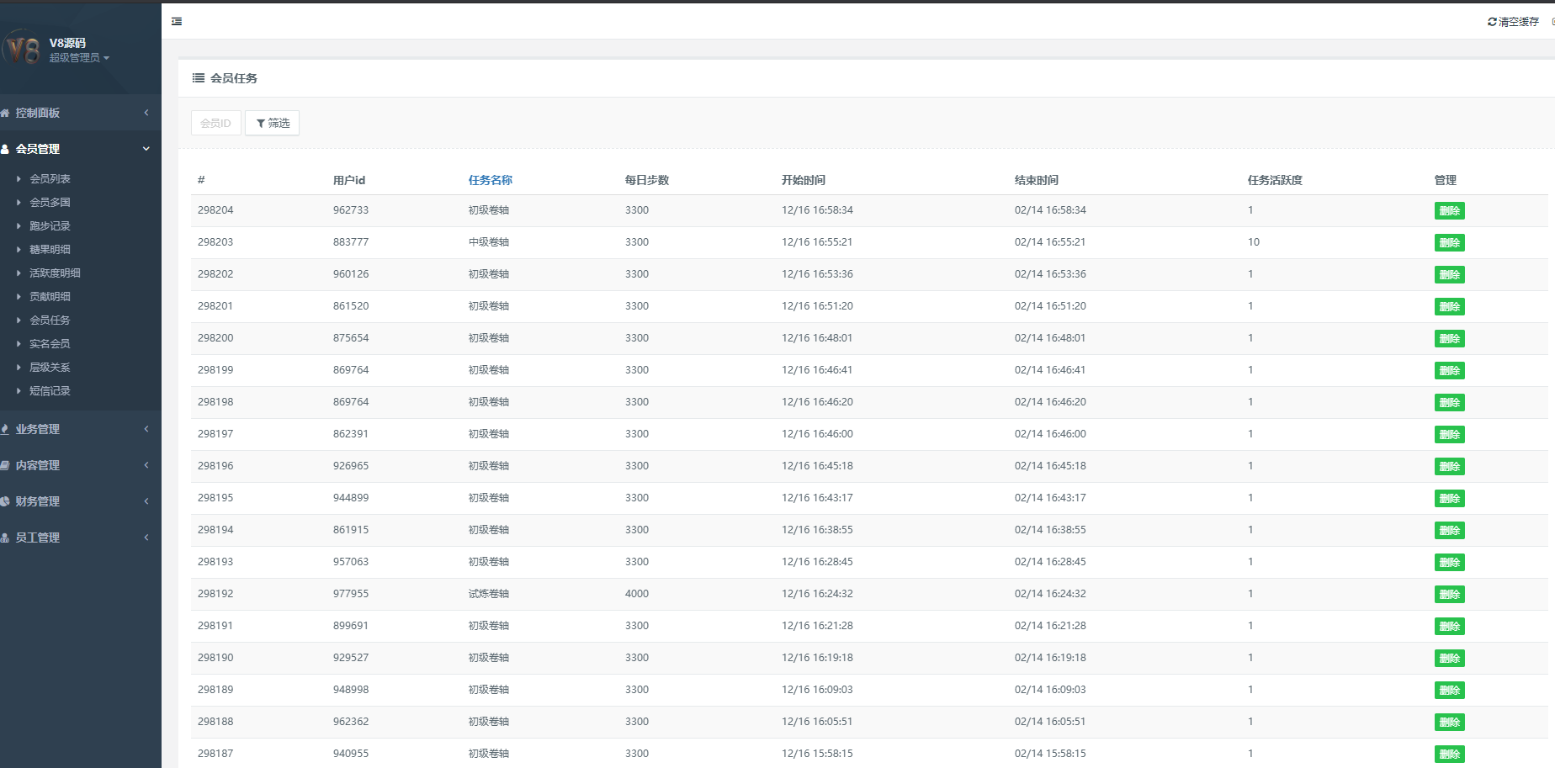This screenshot has height=768, width=1555.
Task: Open 层级关系 in the sidebar
Action: pos(50,368)
